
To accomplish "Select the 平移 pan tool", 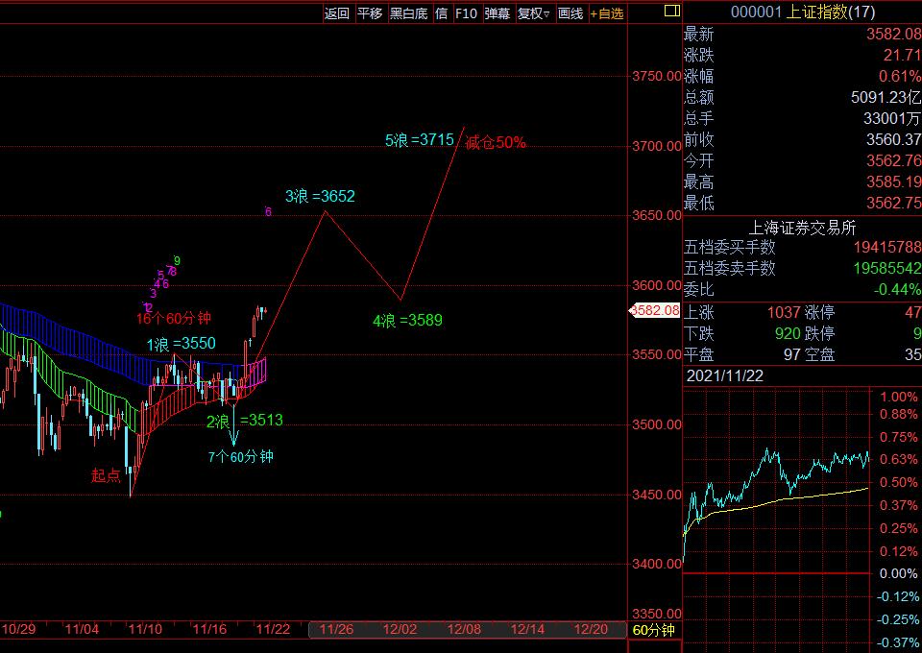I will pos(370,13).
